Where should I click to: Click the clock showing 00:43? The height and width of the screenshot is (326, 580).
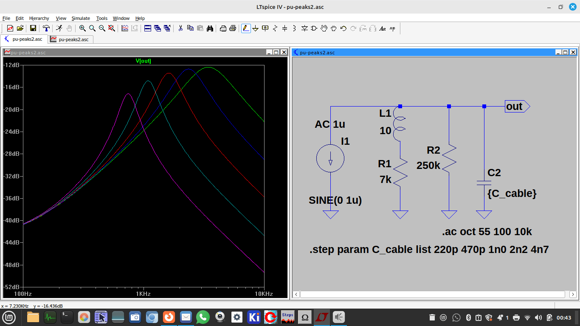(x=564, y=318)
